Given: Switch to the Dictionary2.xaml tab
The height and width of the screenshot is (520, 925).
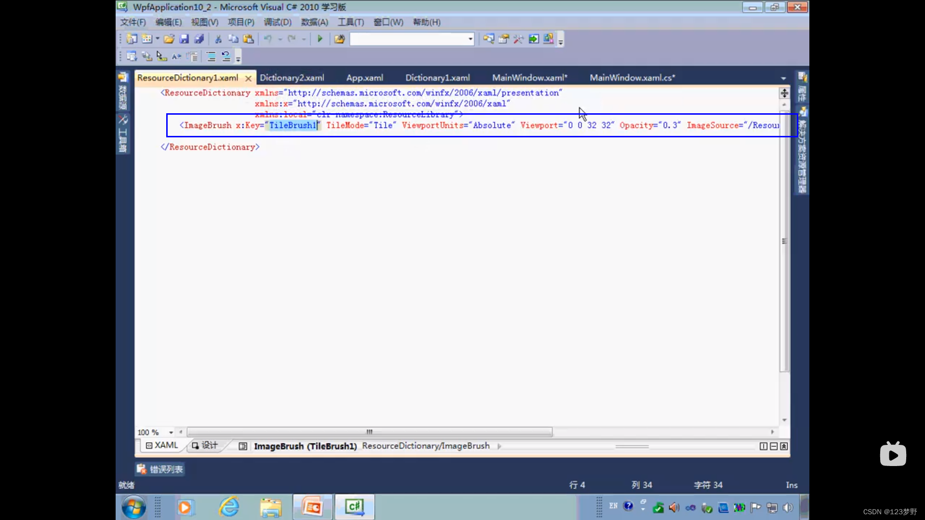Looking at the screenshot, I should click(x=292, y=78).
